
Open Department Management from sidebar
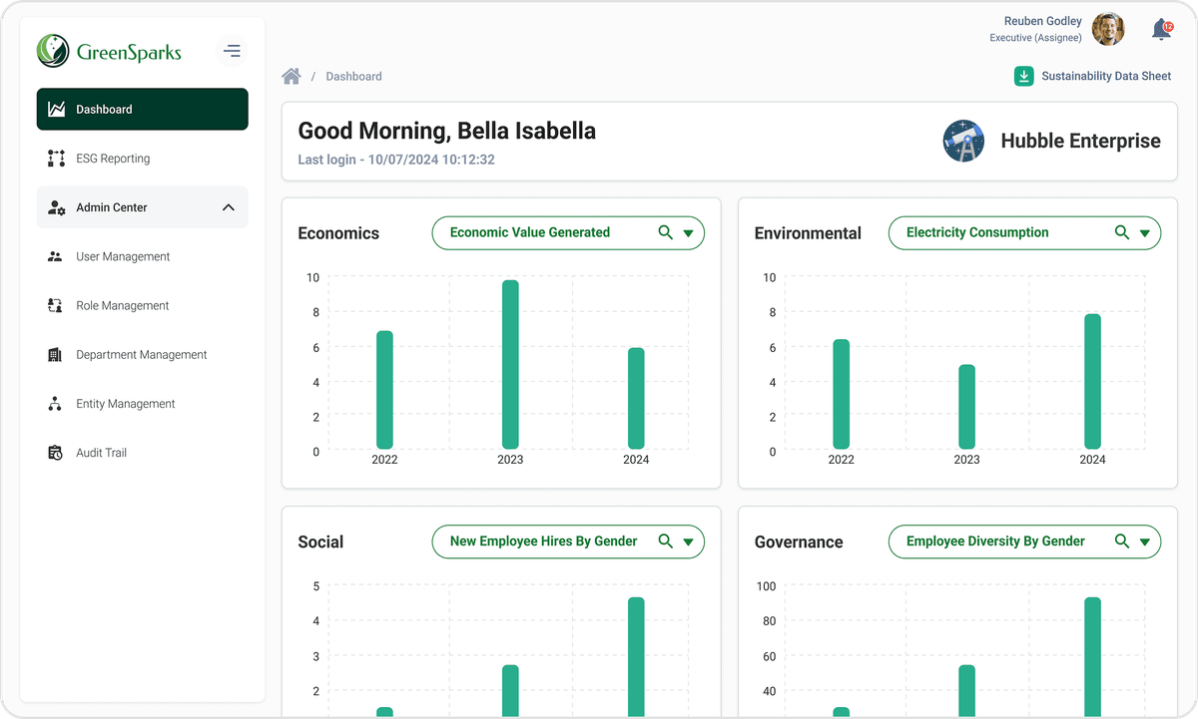tap(55, 354)
